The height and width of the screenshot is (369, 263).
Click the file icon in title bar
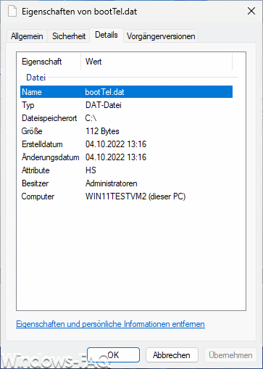[x=12, y=12]
